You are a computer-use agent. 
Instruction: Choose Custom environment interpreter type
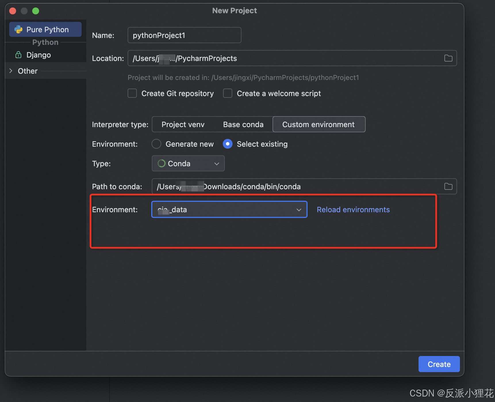[319, 124]
